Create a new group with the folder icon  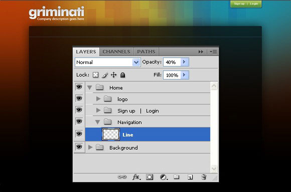176,177
